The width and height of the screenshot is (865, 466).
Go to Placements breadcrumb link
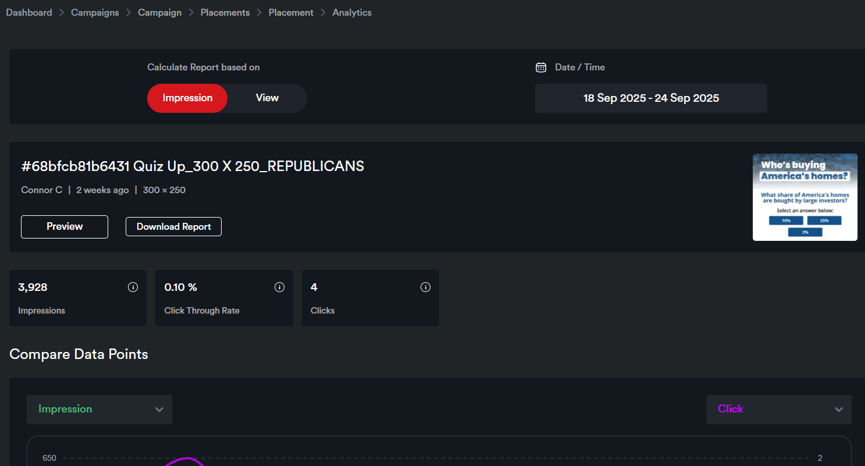(x=225, y=13)
